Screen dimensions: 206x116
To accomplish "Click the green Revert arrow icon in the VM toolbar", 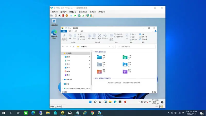I will 83,16.
